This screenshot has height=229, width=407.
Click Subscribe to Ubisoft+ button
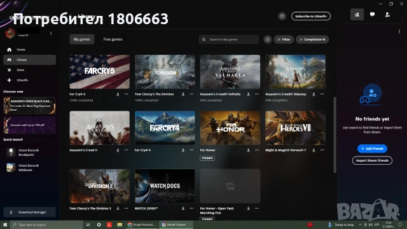[311, 16]
